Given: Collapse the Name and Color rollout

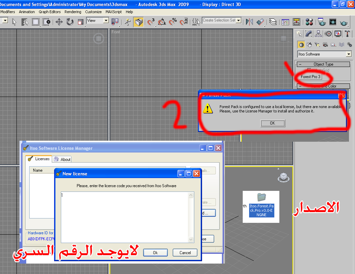Looking at the screenshot, I should pos(323,86).
